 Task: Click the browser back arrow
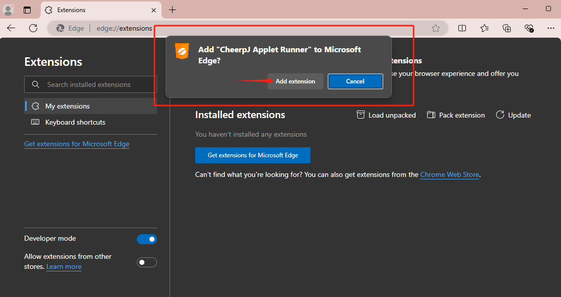click(11, 28)
